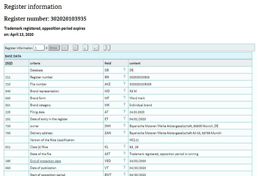Go to the previous record arrow
The height and width of the screenshot is (176, 258).
(75, 48)
